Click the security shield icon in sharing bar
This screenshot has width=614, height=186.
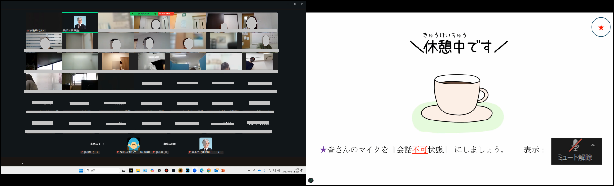(155, 14)
